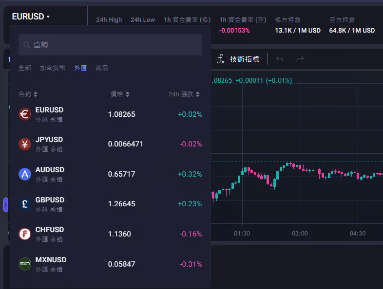Expand the EURUSD pair selector dropdown
Viewport: 383px width, 289px height.
tap(31, 17)
